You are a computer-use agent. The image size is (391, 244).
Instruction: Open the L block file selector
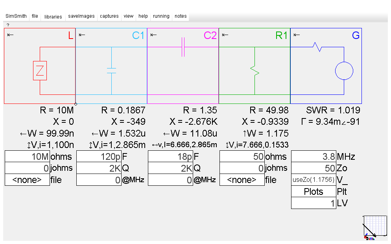coord(27,179)
